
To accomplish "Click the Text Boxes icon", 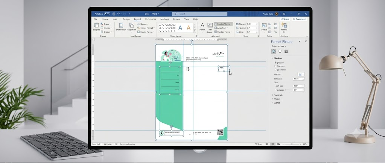I will tap(210, 25).
